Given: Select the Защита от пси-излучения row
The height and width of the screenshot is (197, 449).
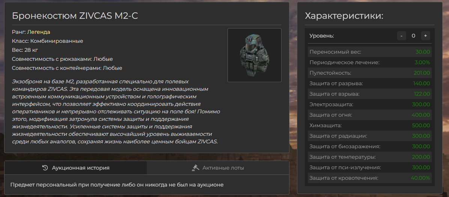Looking at the screenshot, I should coord(370,167).
